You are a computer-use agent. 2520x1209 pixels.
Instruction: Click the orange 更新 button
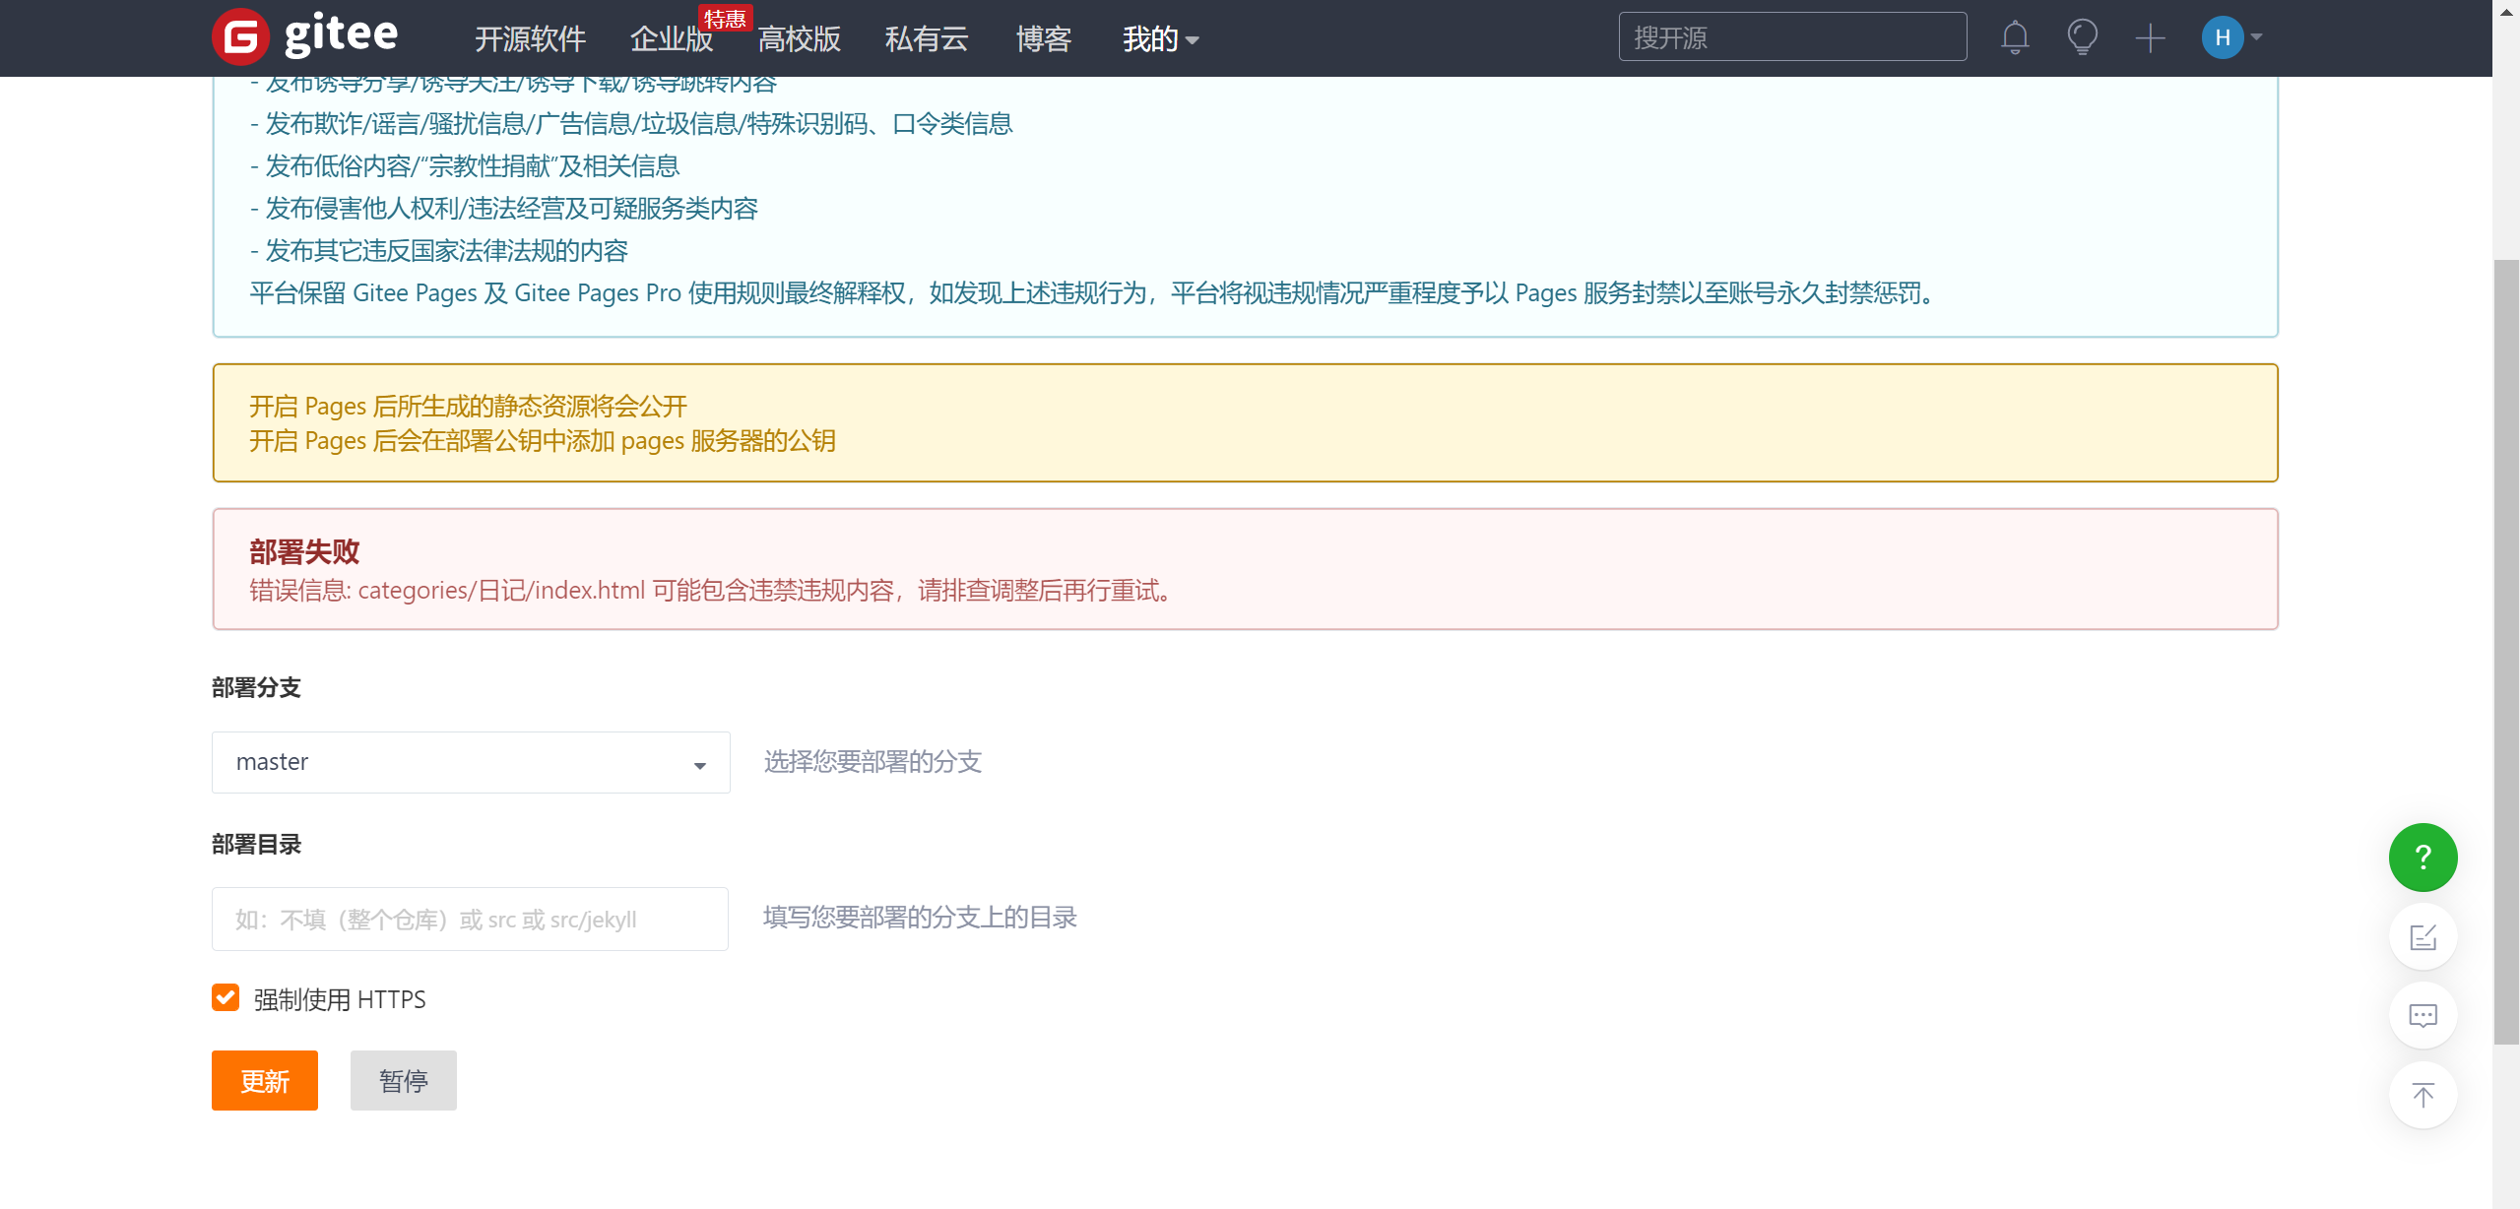click(x=264, y=1080)
